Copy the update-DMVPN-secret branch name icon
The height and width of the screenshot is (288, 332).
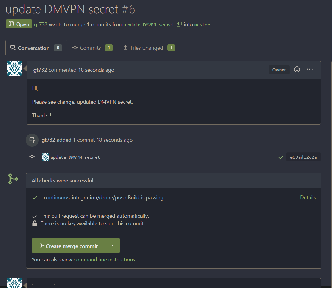(x=179, y=24)
